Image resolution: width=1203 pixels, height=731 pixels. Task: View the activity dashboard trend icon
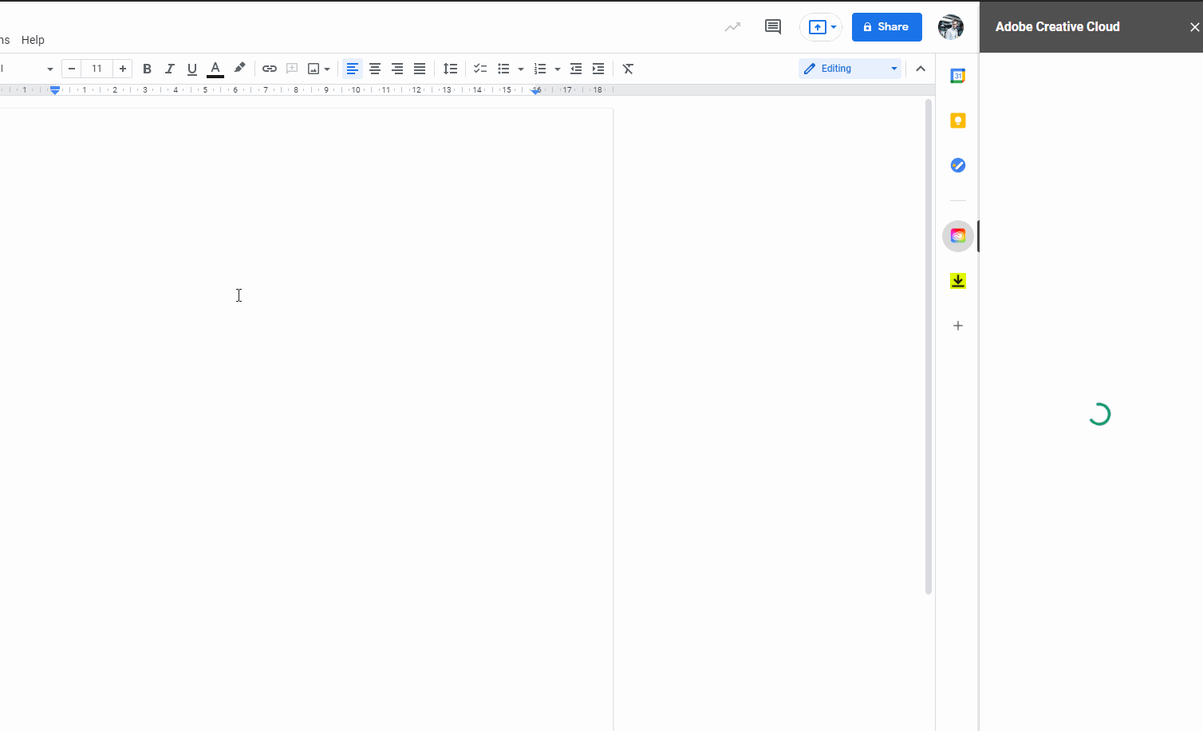click(732, 27)
